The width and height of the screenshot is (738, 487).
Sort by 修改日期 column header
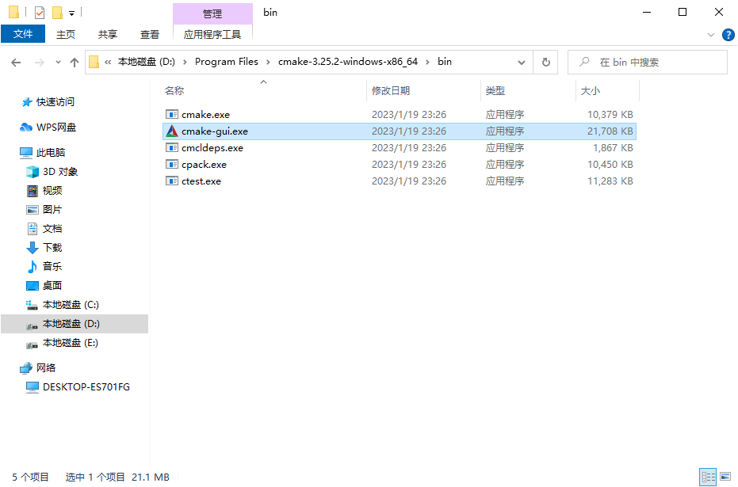[x=391, y=91]
